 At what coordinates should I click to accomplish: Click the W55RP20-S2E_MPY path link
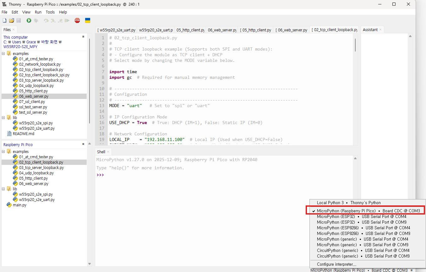point(20,46)
